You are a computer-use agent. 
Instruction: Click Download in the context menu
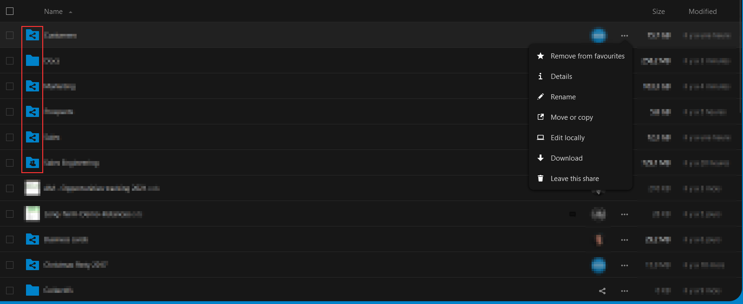[x=567, y=158]
